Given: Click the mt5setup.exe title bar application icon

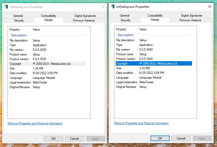Looking at the screenshot, I should click(x=113, y=6).
